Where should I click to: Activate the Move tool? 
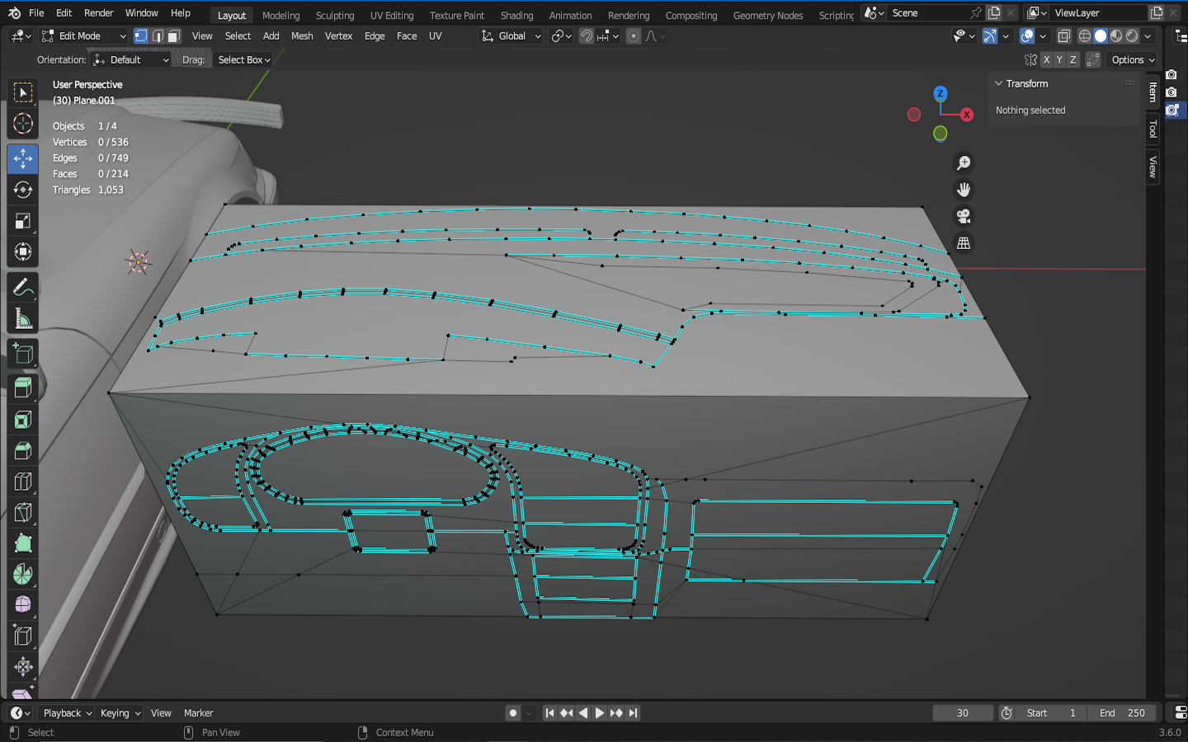coord(23,158)
